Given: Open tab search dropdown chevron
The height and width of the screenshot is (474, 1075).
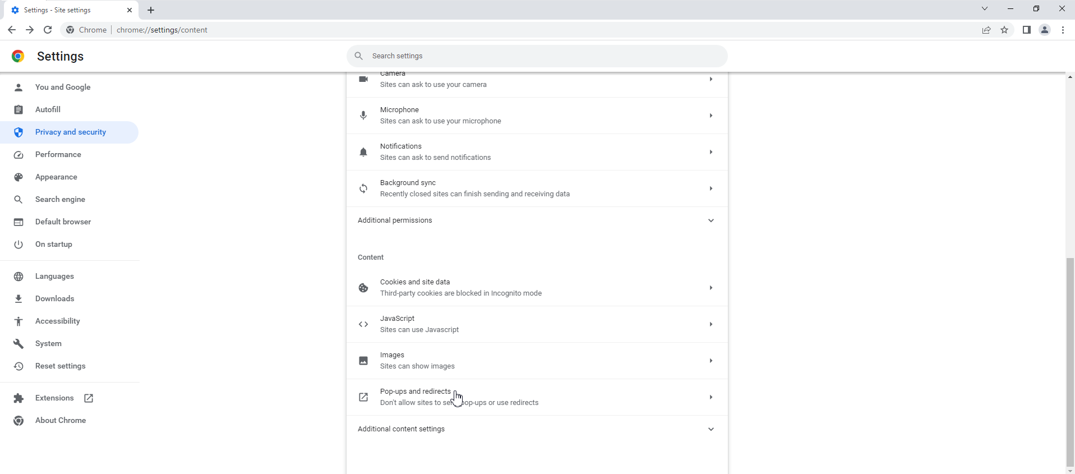Looking at the screenshot, I should click(985, 9).
